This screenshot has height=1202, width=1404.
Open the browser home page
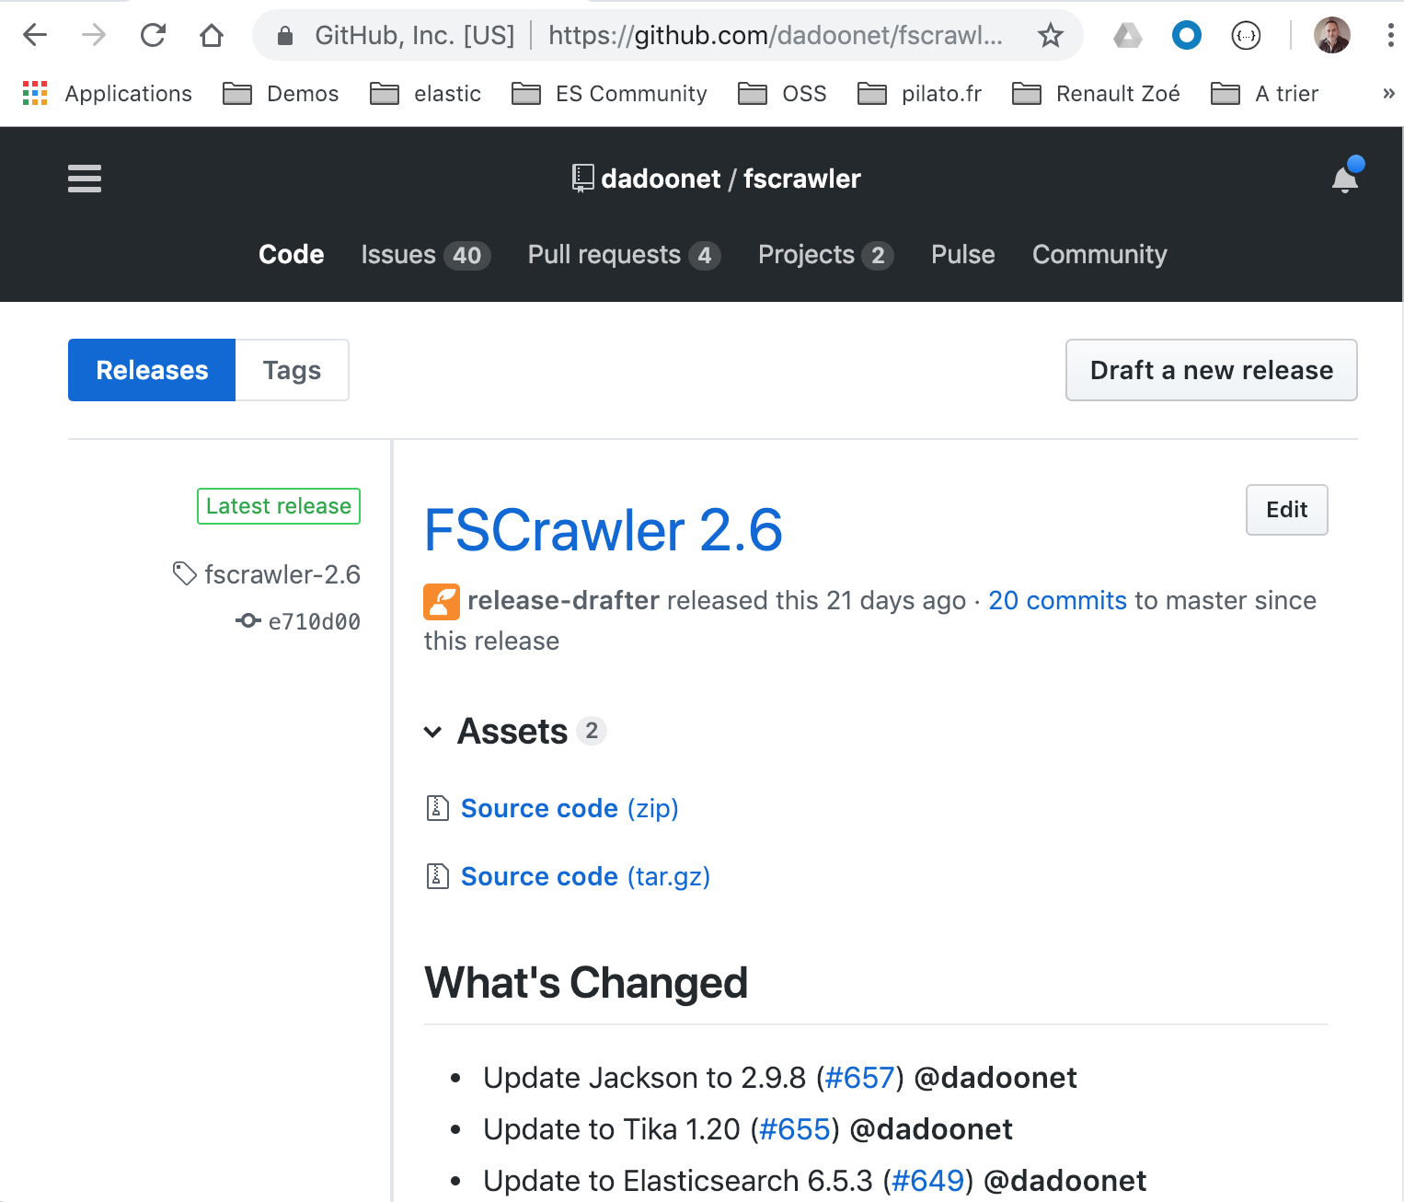click(212, 35)
